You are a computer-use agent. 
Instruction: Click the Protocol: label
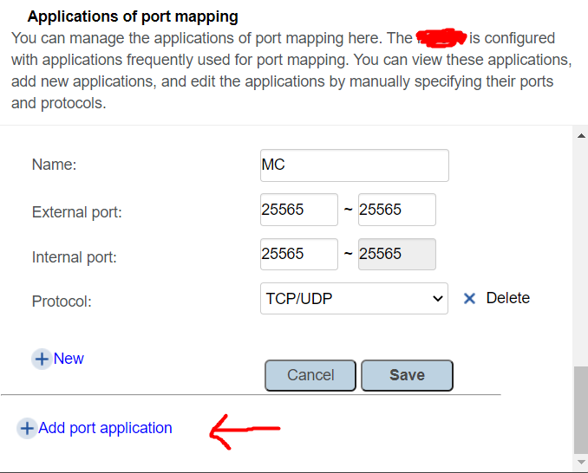[x=62, y=301]
